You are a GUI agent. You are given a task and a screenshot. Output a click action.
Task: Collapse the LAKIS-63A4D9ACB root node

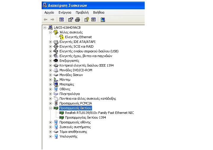click(45, 28)
